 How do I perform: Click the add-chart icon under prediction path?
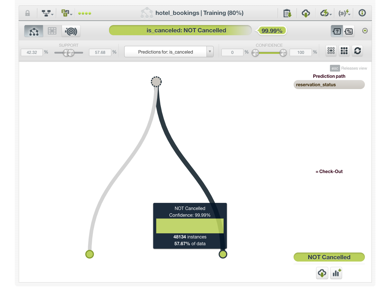[336, 273]
